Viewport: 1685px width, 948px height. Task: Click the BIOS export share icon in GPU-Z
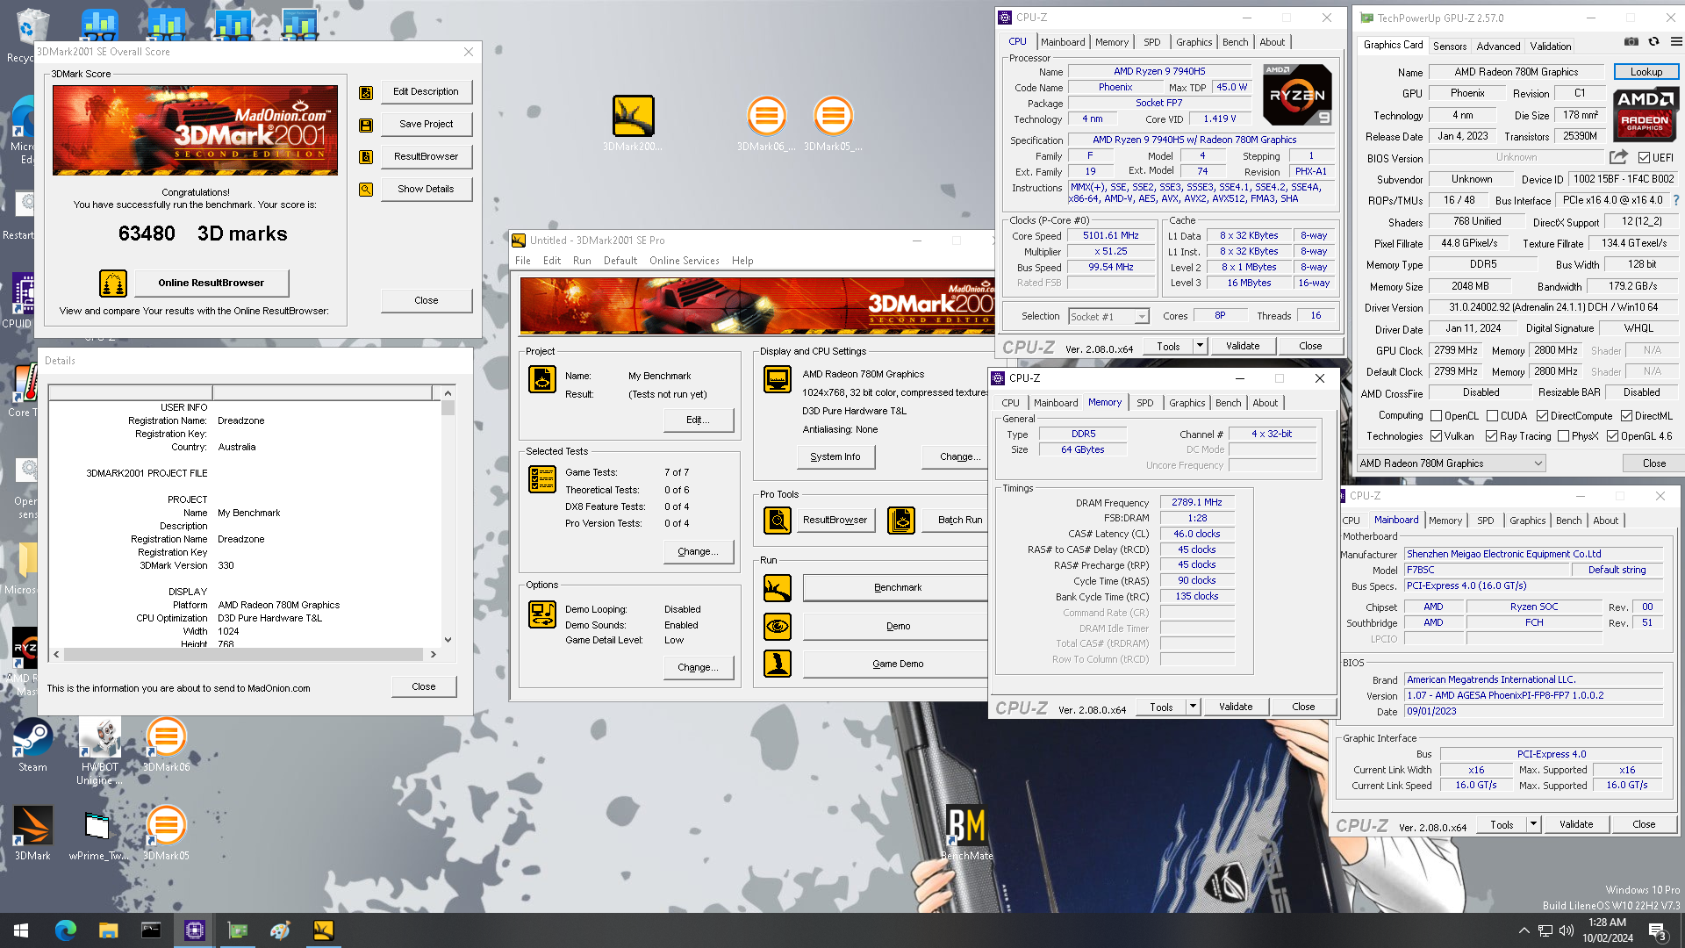coord(1618,157)
